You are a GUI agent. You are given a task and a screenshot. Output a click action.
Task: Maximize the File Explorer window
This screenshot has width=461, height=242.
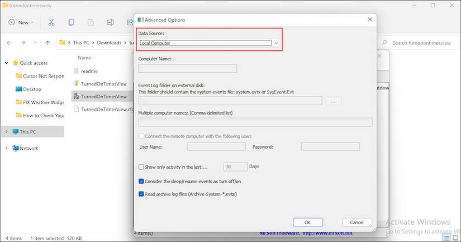433,5
